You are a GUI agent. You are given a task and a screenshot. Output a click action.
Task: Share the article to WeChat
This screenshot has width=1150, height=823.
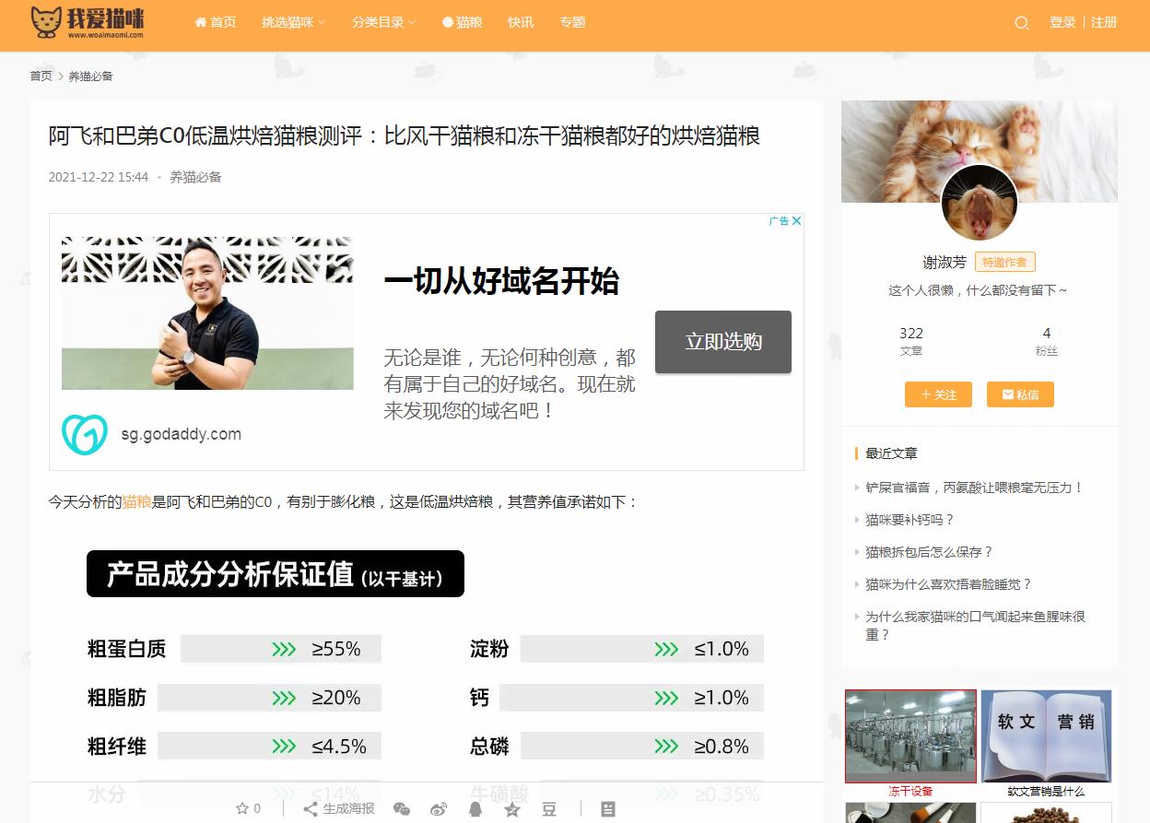[x=402, y=809]
